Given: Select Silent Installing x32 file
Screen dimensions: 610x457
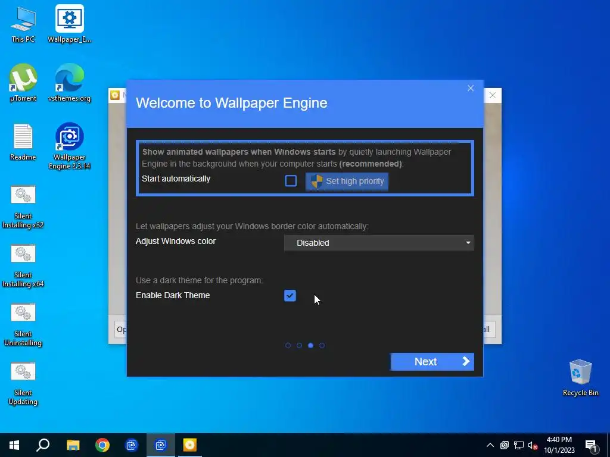Looking at the screenshot, I should point(23,206).
